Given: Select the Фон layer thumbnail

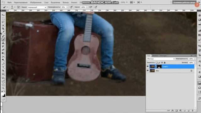Looking at the screenshot, I should point(152,71).
